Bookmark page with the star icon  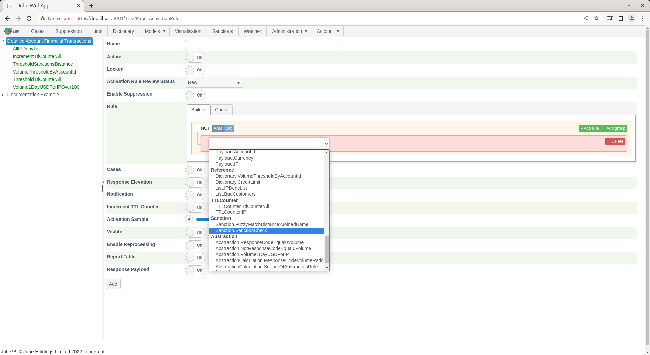(x=597, y=18)
